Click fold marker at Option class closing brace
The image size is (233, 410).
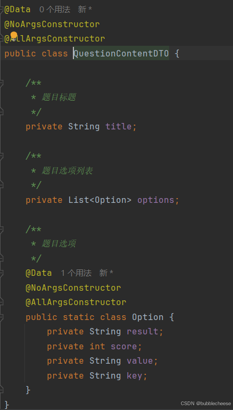click(x=1, y=390)
